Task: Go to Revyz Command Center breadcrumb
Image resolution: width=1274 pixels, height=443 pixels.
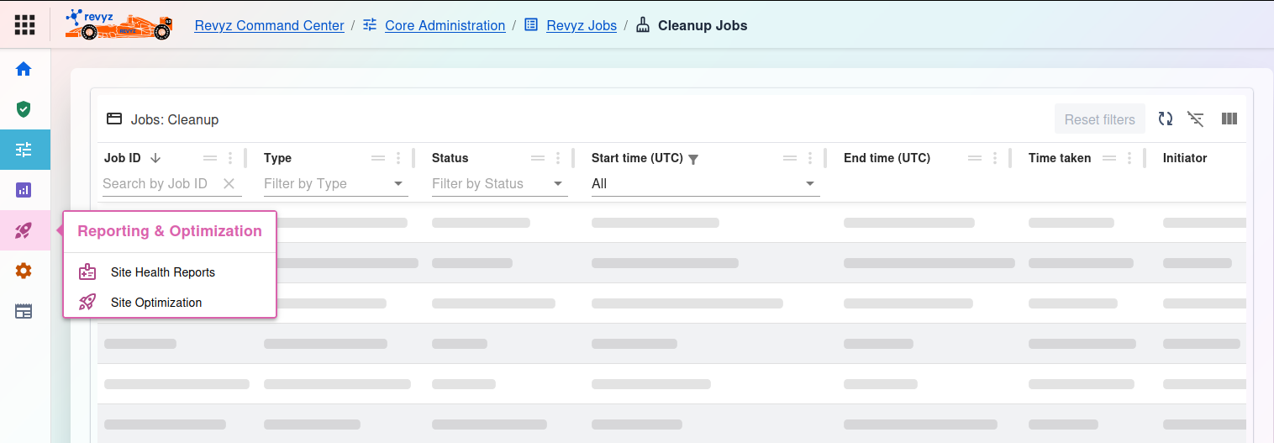Action: (x=269, y=25)
